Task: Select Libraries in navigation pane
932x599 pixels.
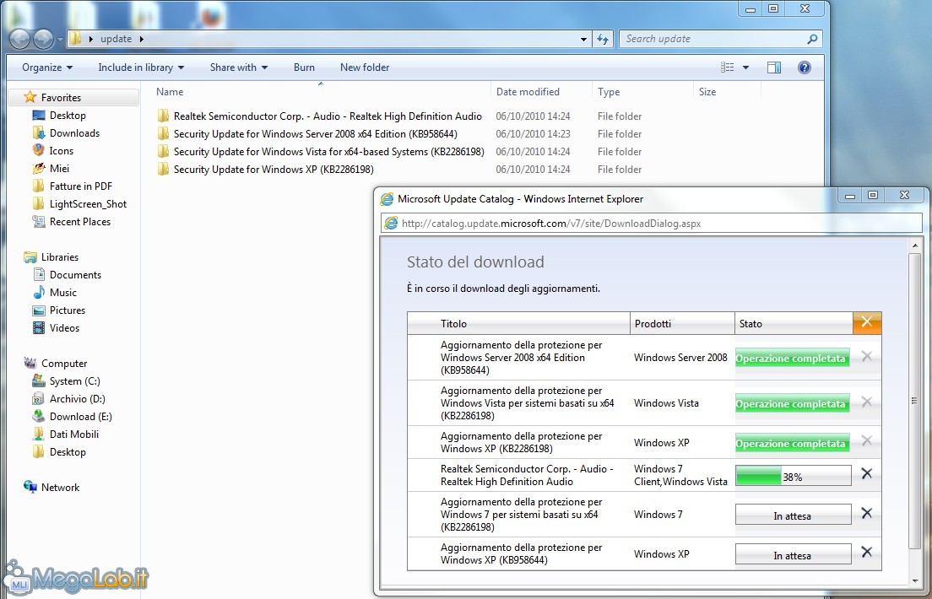Action: tap(59, 256)
